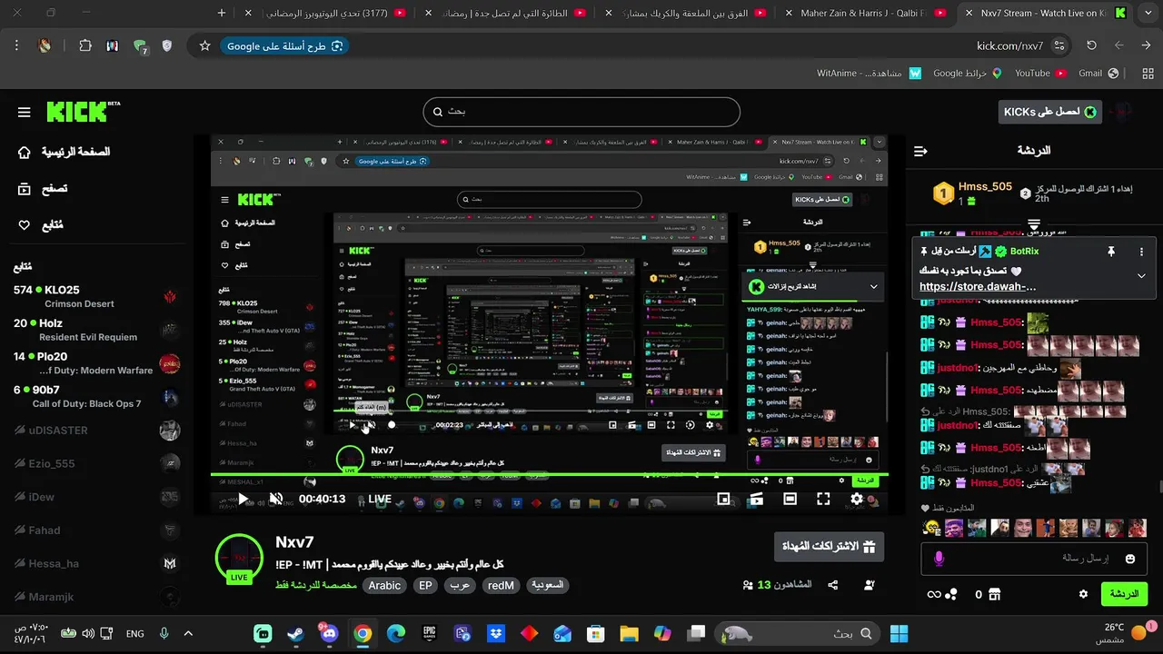Click the chat message input field
1163x654 pixels.
click(x=1035, y=559)
